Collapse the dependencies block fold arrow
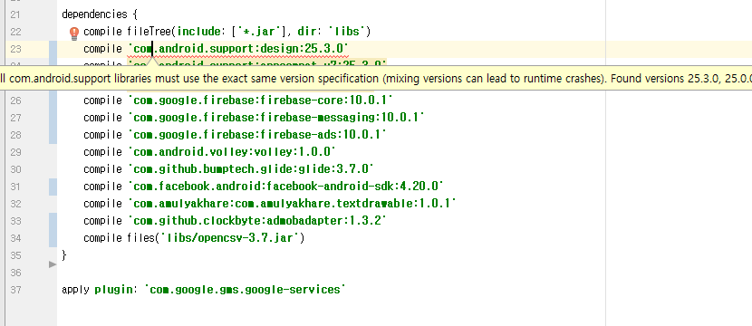This screenshot has height=326, width=752. 53,264
